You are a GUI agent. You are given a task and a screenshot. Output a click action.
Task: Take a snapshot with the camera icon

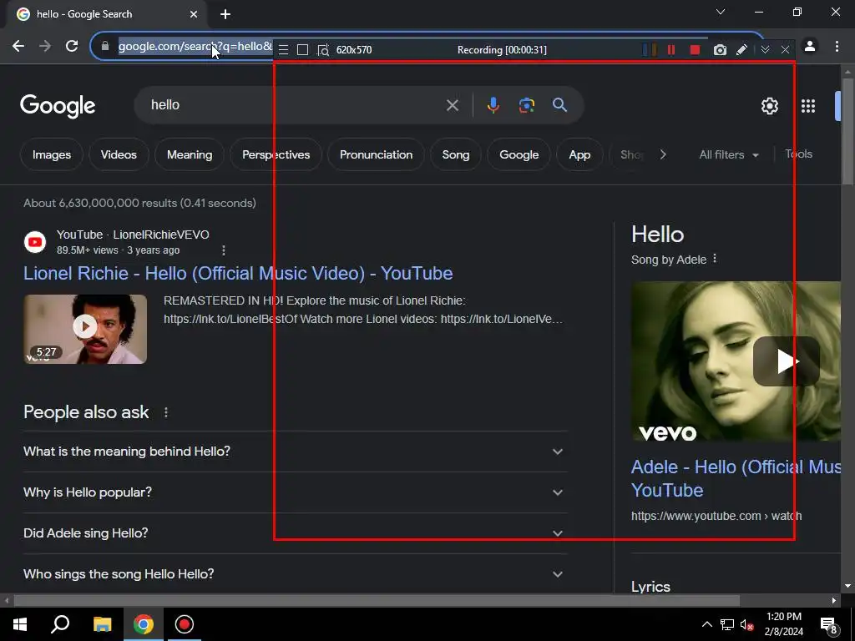(x=720, y=50)
